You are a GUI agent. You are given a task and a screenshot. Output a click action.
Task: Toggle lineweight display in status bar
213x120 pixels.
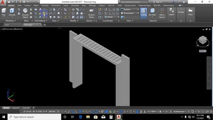[103, 112]
